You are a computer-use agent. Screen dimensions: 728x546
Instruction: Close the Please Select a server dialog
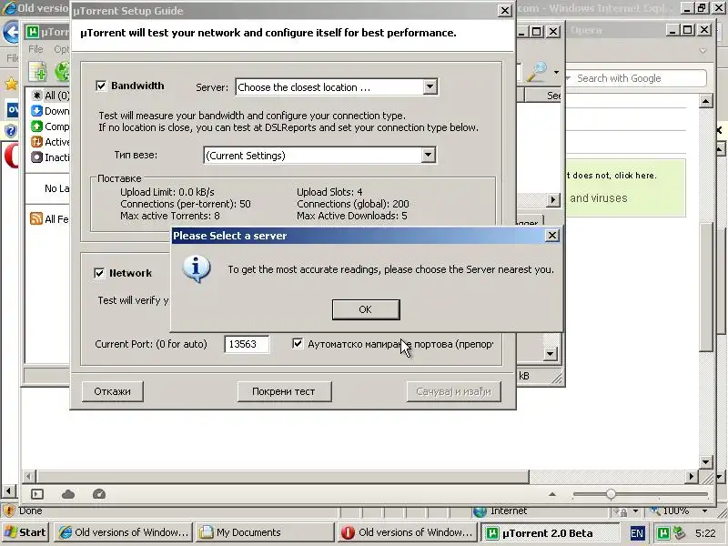[x=551, y=236]
